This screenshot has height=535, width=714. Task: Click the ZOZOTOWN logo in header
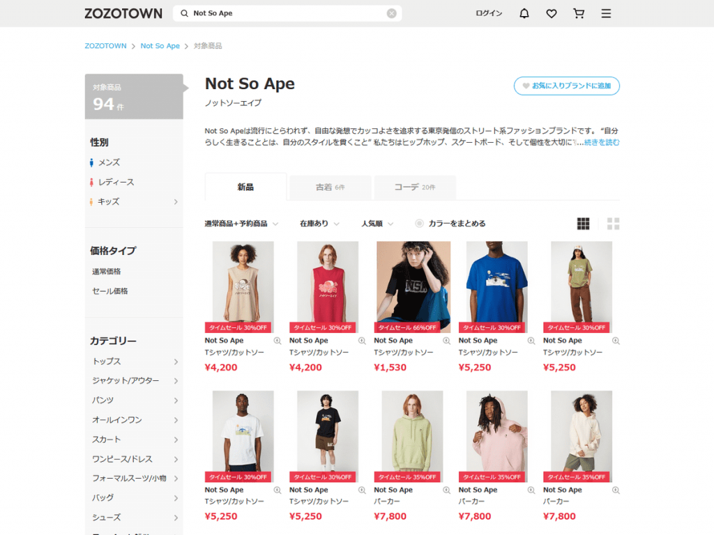[123, 13]
